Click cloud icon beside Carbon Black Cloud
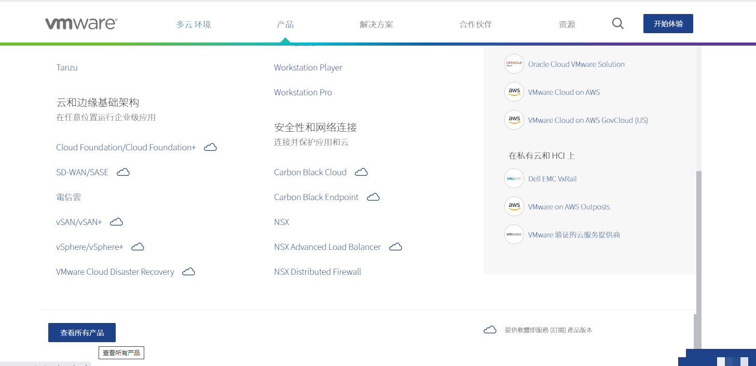Viewport: 756px width, 366px height. 361,172
